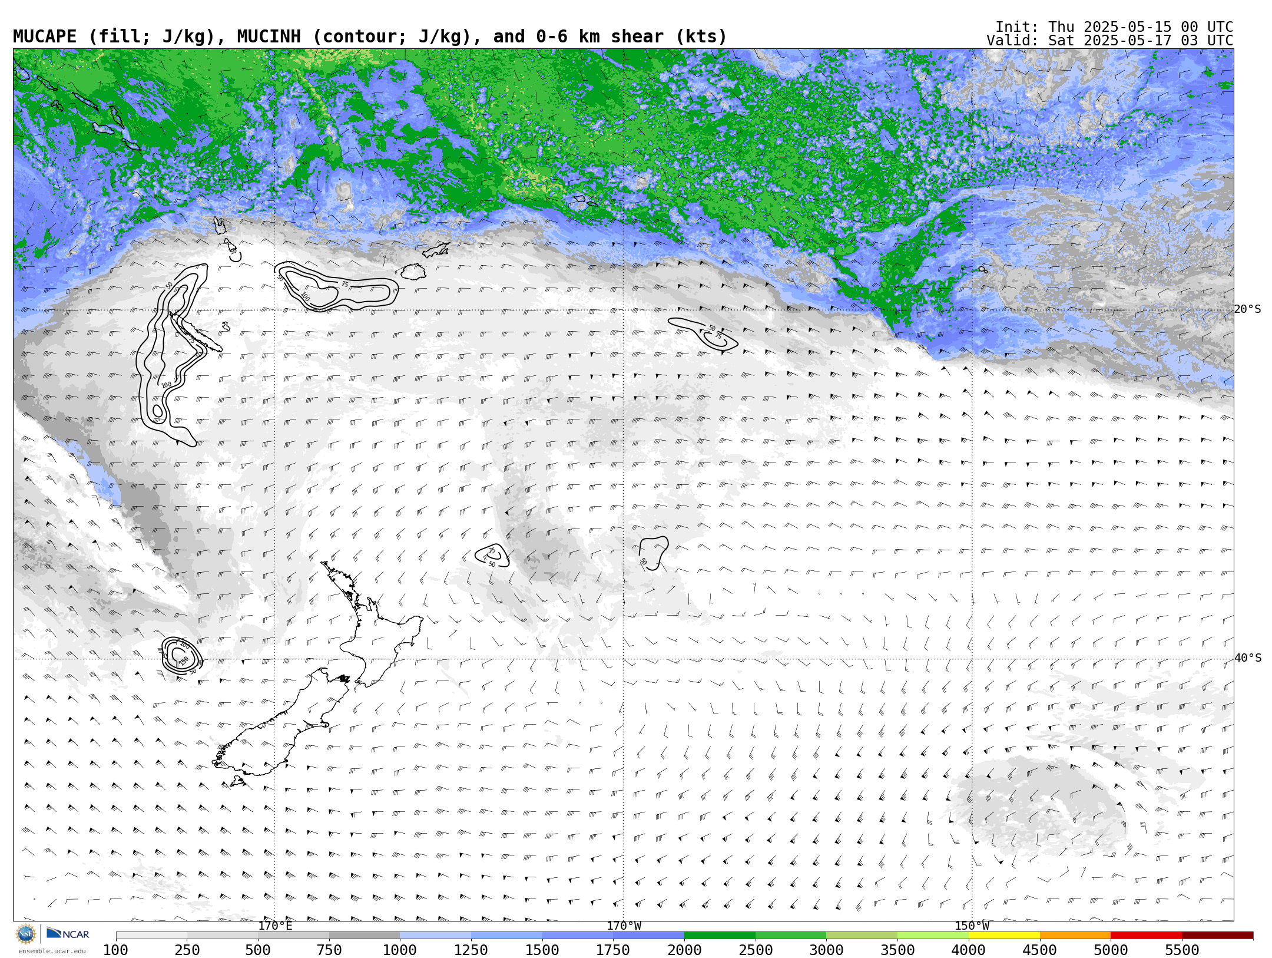
Task: Click the colorbar label 1500
Action: click(542, 950)
